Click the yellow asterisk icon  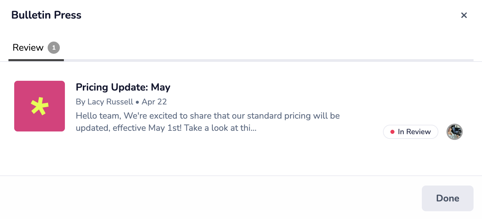pos(40,106)
